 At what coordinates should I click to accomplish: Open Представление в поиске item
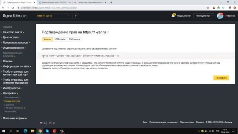tap(12, 55)
